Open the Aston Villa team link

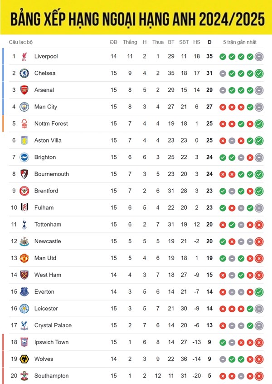tap(48, 140)
